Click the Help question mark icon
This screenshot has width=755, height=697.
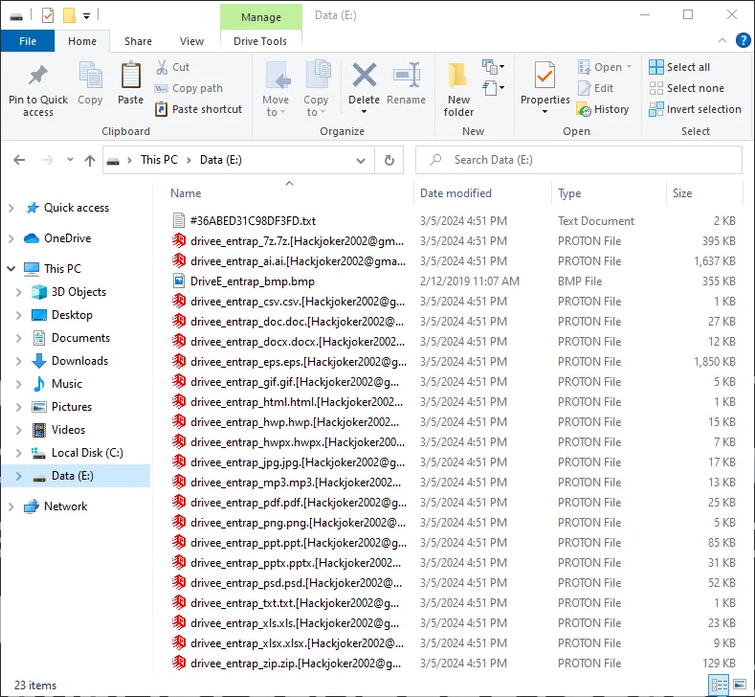[x=743, y=40]
